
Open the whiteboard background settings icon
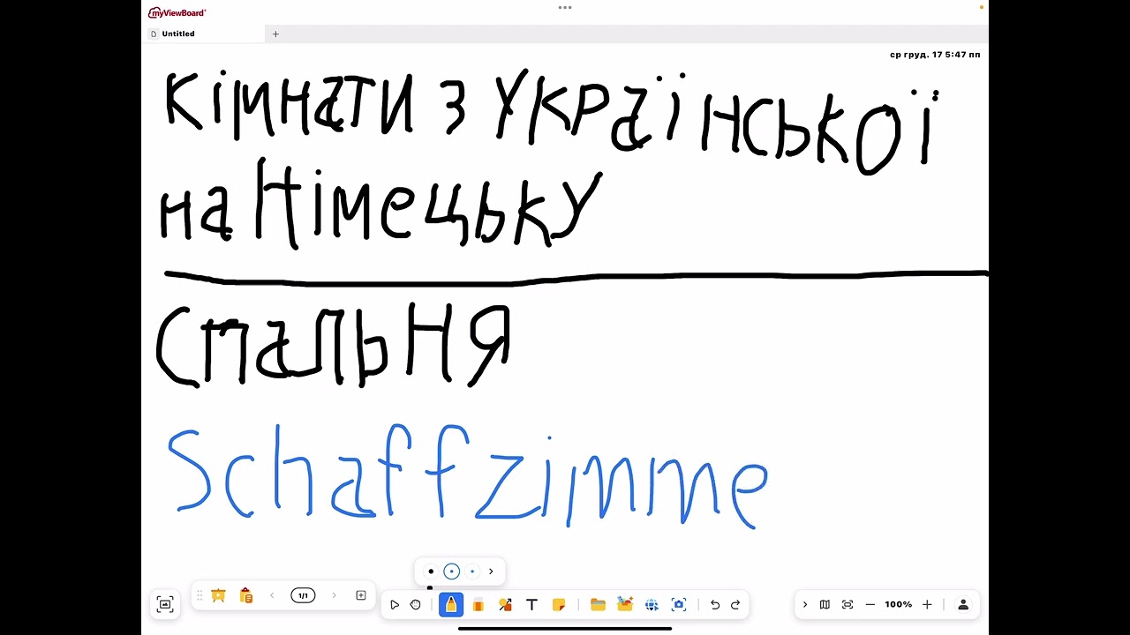pyautogui.click(x=165, y=604)
